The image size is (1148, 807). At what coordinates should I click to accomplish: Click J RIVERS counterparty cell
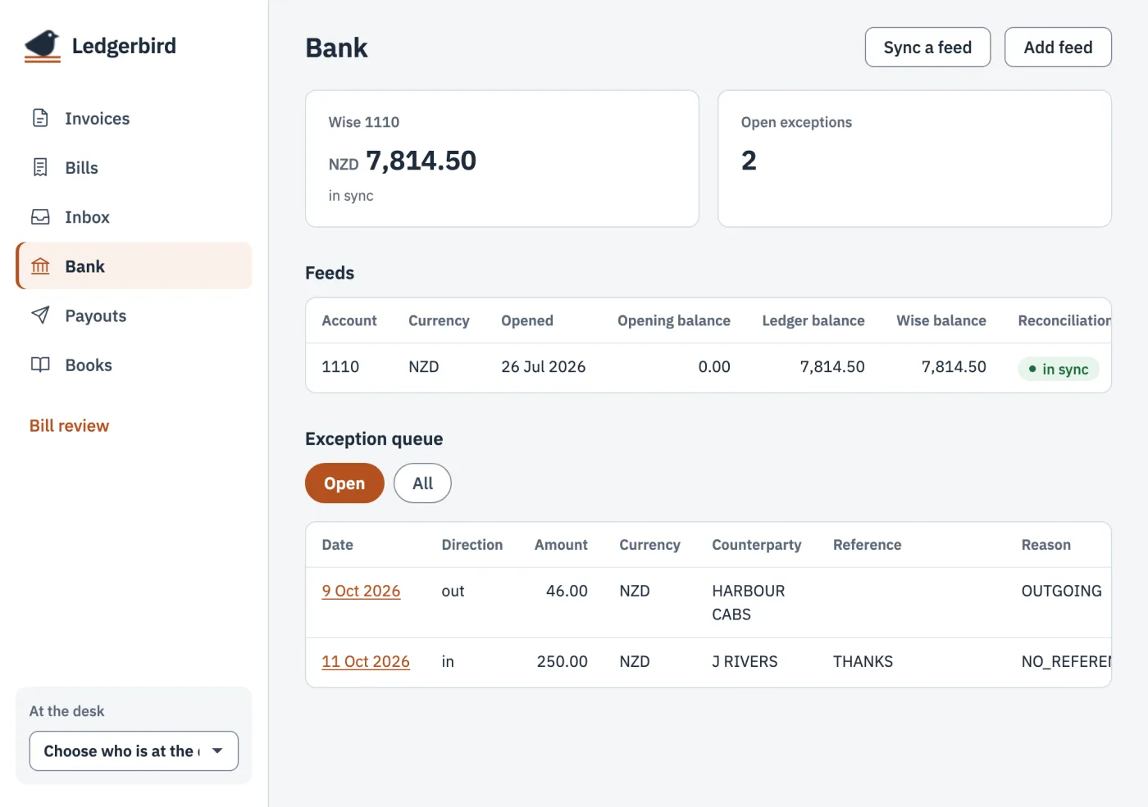click(x=745, y=661)
